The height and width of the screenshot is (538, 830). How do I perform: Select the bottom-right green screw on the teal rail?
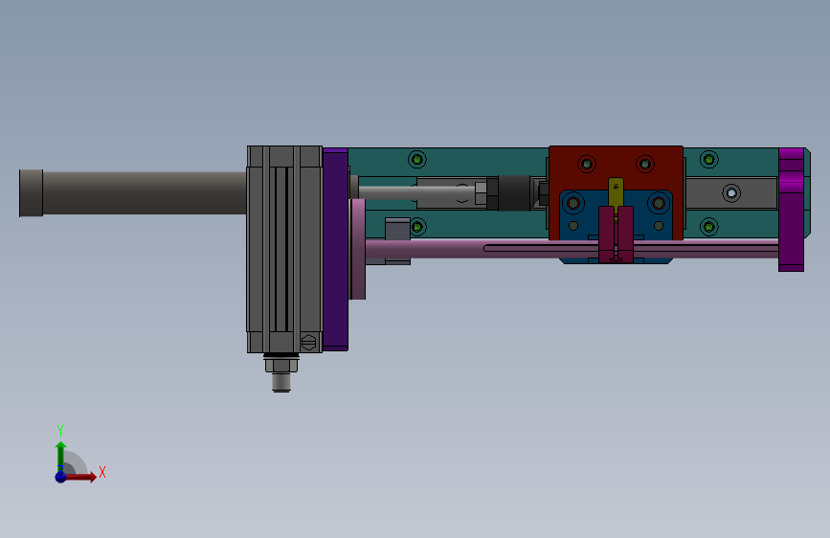coord(708,227)
